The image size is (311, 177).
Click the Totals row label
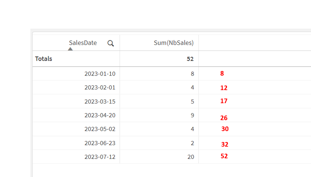click(44, 59)
